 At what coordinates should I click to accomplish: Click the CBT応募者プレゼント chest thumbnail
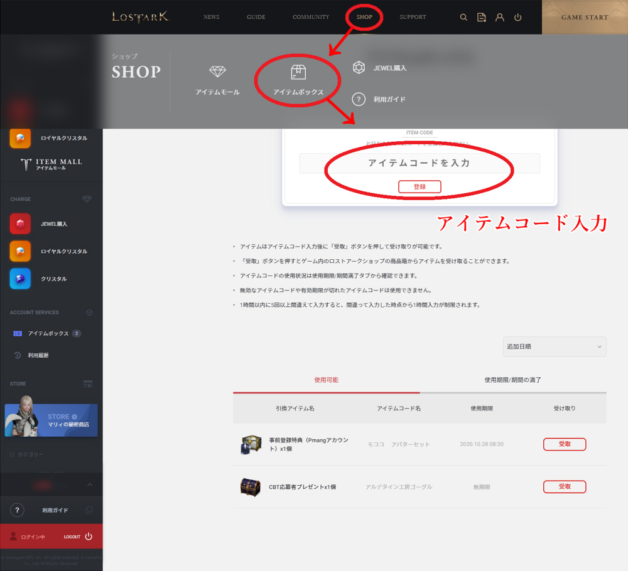click(251, 486)
